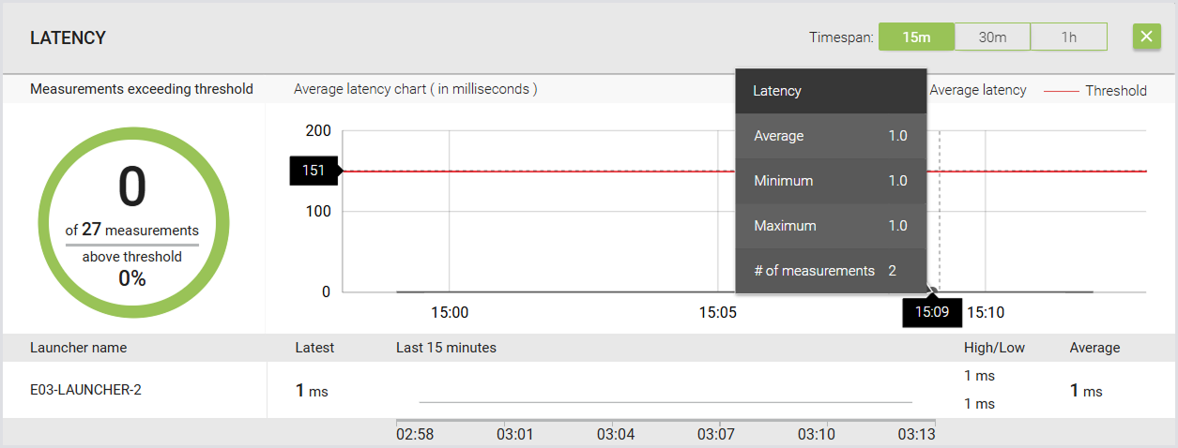Click the green measurements donut chart
Screen dimensions: 1178x448
pyautogui.click(x=132, y=224)
